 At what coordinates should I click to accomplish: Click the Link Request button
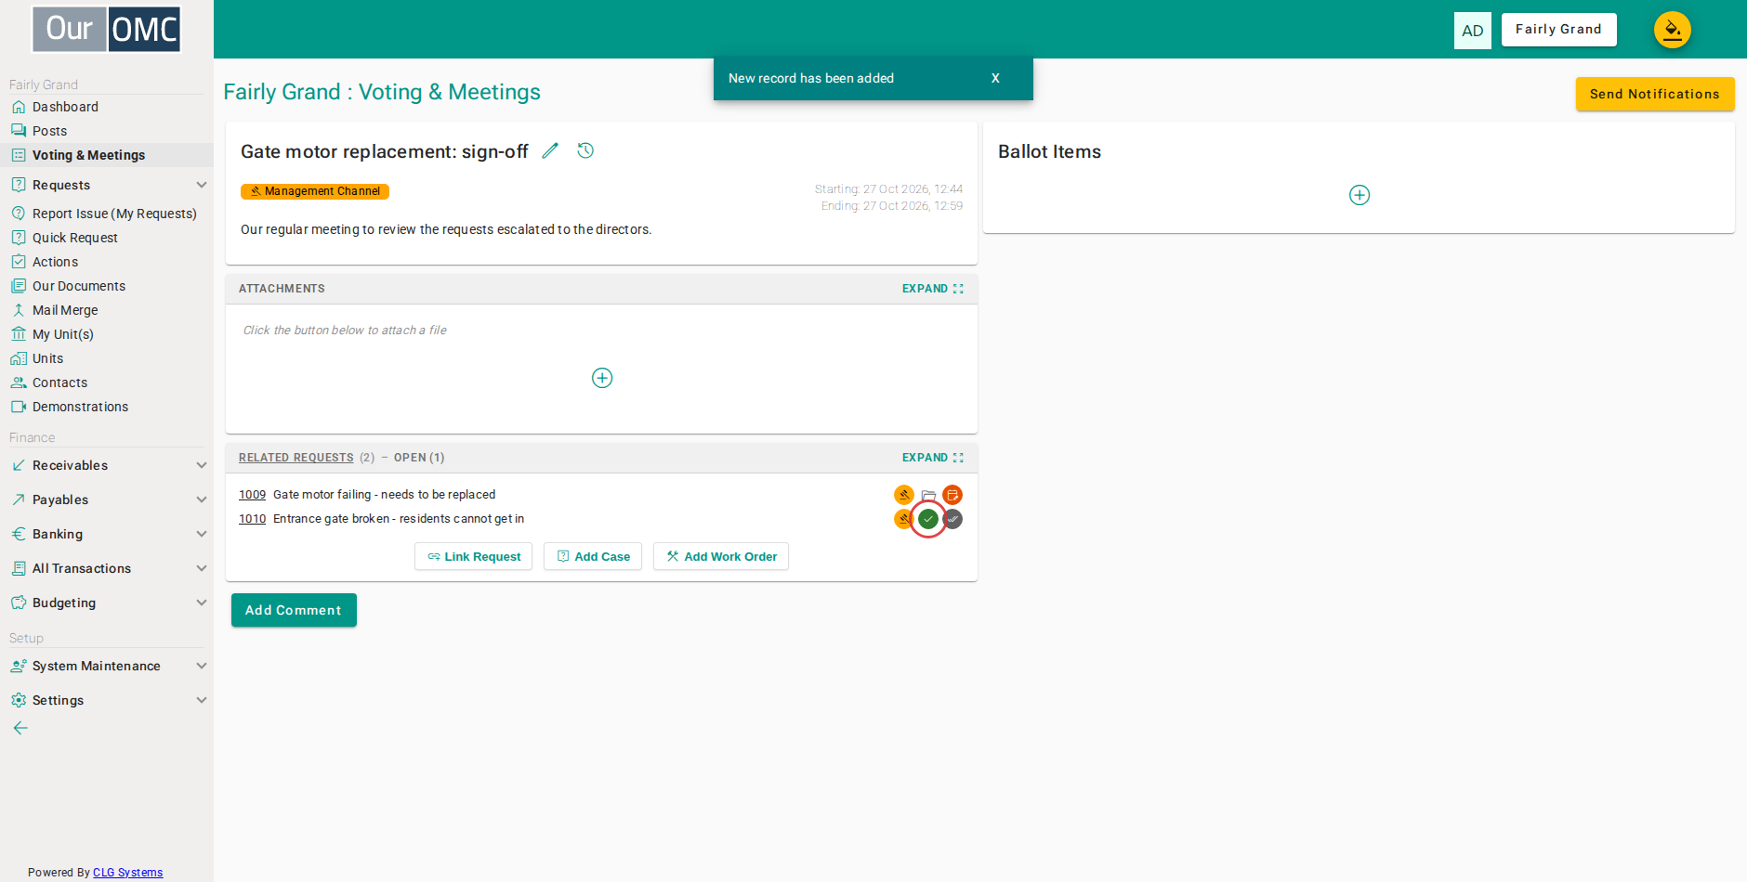coord(474,556)
